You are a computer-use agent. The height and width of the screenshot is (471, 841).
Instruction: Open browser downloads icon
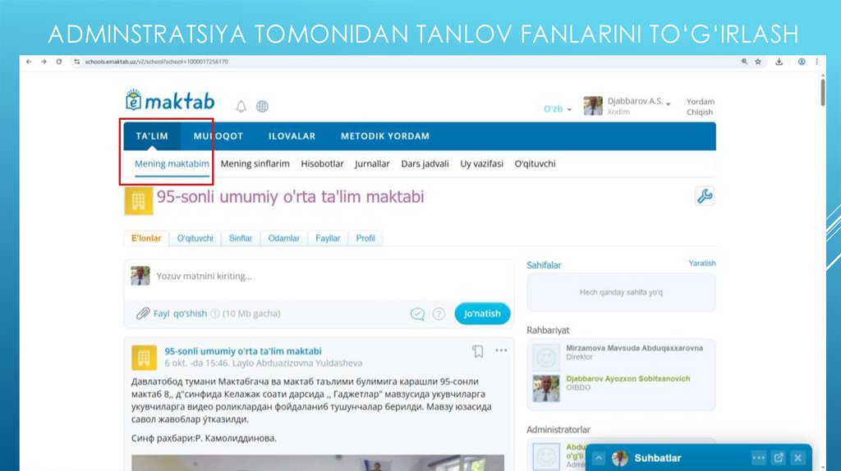coord(779,62)
